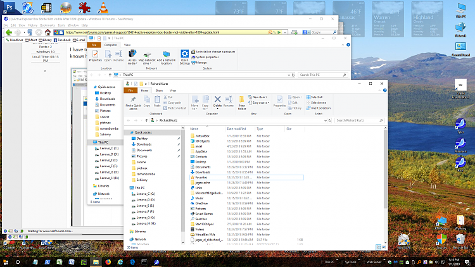The image size is (475, 267).
Task: Expand the Richard Kurtz address bar history dropdown
Action: [326, 120]
